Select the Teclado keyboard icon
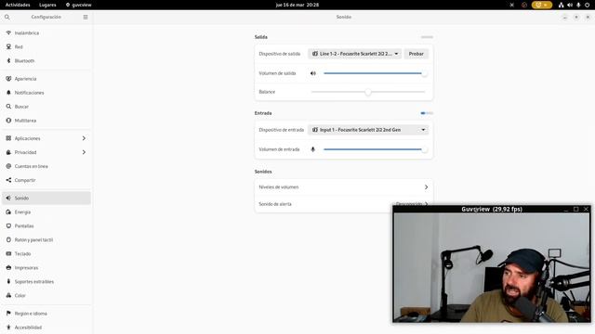595x334 pixels. coord(8,253)
